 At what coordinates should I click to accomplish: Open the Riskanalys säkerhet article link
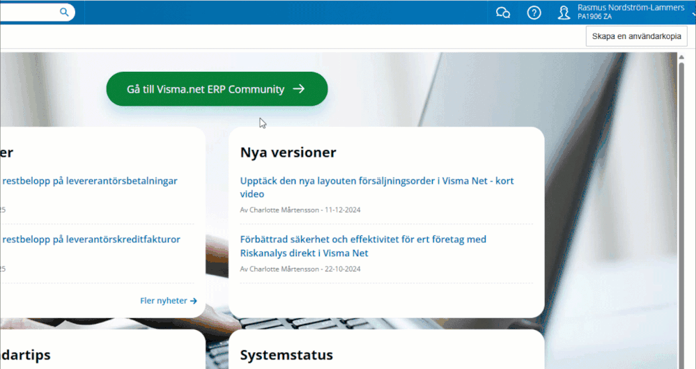363,246
